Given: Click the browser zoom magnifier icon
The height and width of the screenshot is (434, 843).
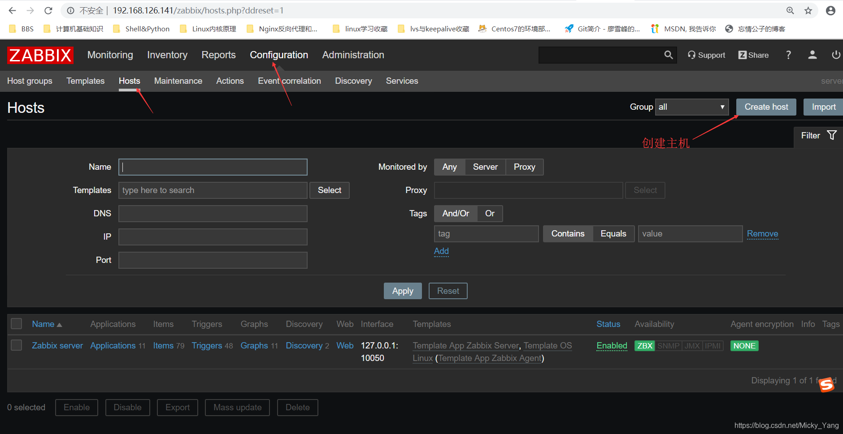Looking at the screenshot, I should point(790,10).
